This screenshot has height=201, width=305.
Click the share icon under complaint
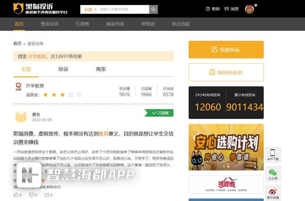click(47, 195)
